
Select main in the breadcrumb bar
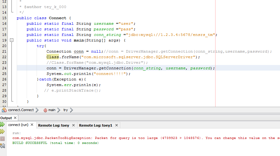tap(52, 110)
